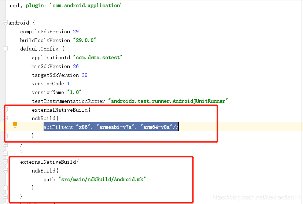Click the 'path' keyword

[49, 180]
